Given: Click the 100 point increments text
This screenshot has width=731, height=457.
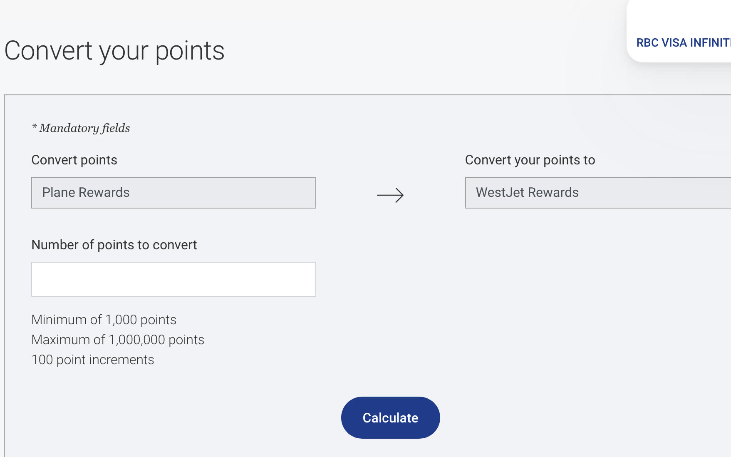Looking at the screenshot, I should pyautogui.click(x=93, y=359).
